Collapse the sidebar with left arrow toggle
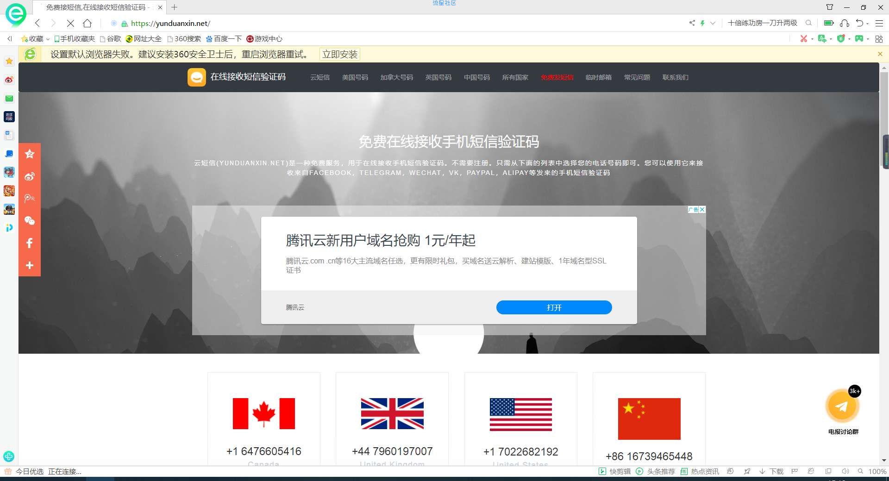Screen dimensions: 889x481 tap(9, 39)
